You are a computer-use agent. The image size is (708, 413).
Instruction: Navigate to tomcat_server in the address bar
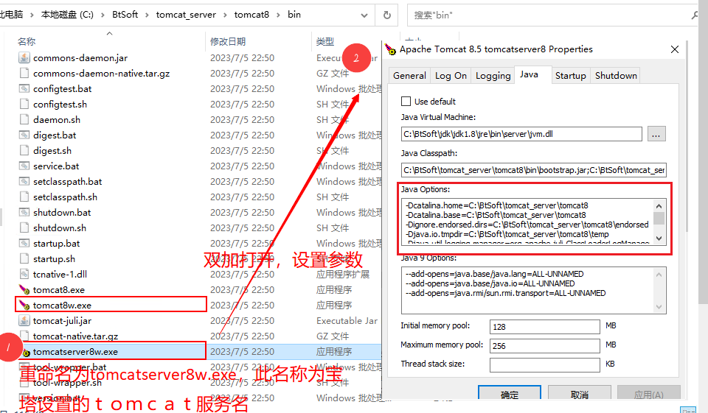tap(186, 15)
